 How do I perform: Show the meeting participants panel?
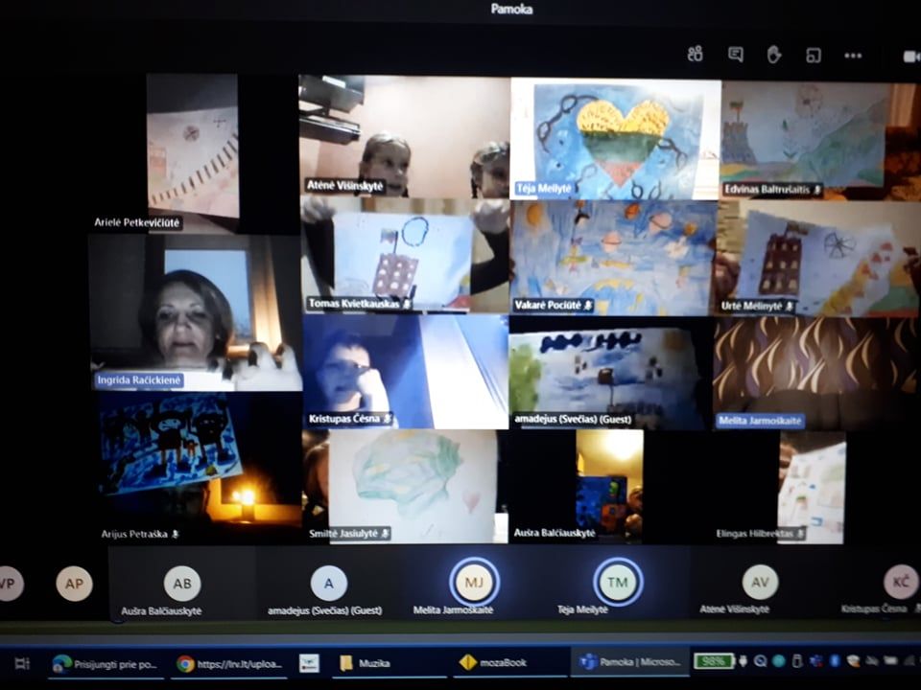coord(696,55)
